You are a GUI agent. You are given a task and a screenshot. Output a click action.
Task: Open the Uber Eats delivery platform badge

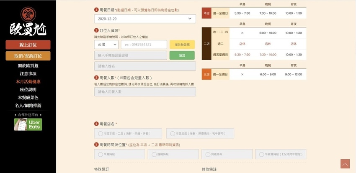(x=28, y=124)
